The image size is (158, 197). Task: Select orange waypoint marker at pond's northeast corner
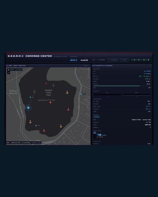click(x=67, y=93)
